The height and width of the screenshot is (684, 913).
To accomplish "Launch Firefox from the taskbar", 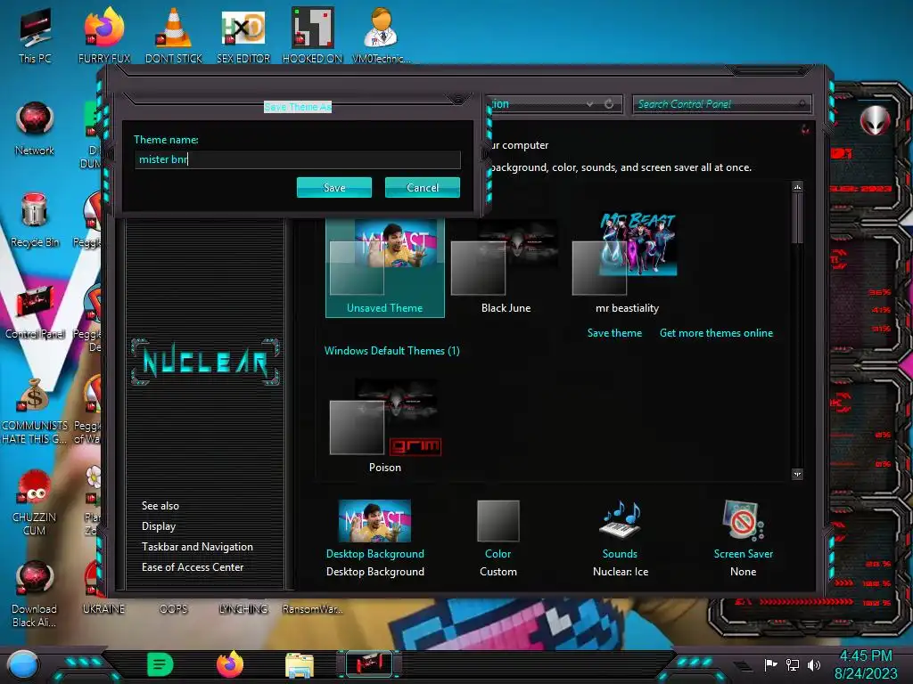I will click(x=230, y=664).
